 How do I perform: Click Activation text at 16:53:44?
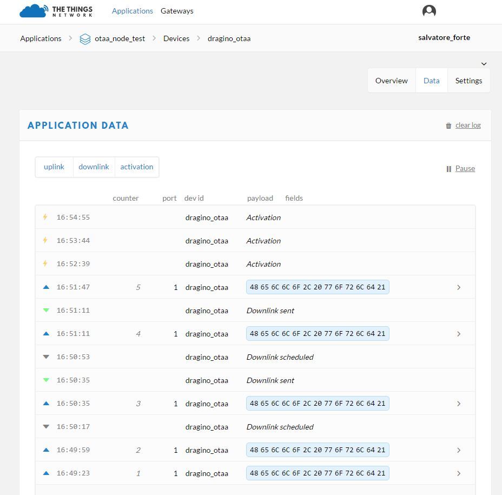coord(263,241)
